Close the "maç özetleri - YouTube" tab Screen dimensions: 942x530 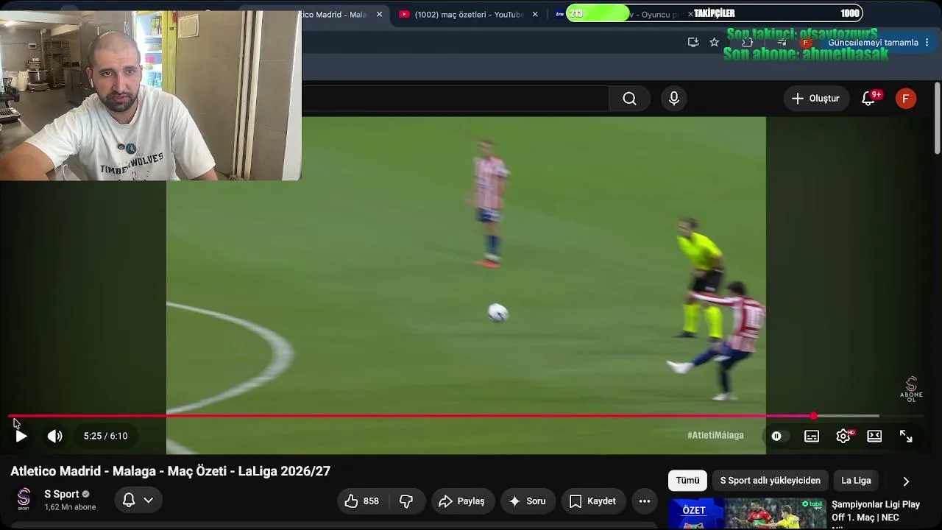click(x=535, y=14)
